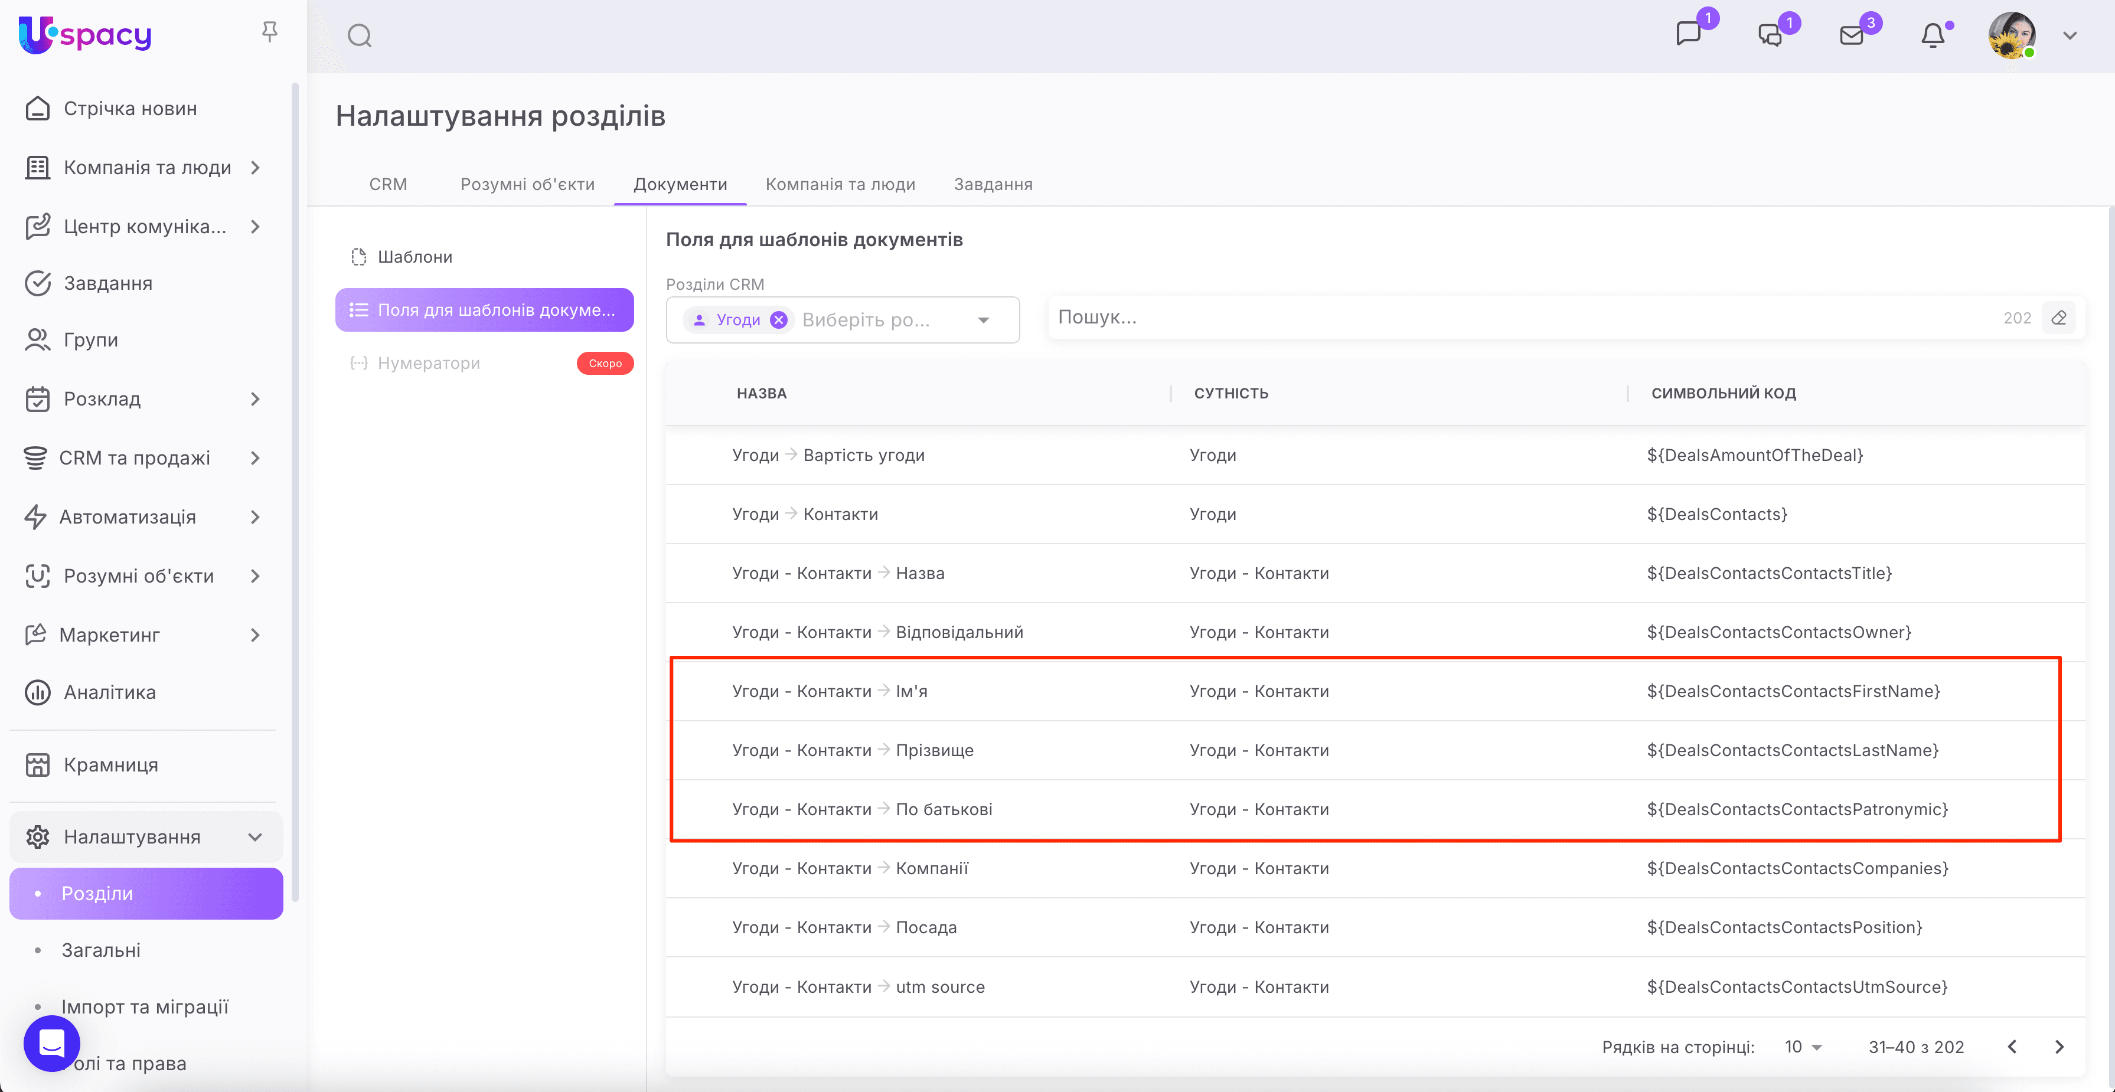Open Загальні settings in sidebar
2115x1092 pixels.
coord(101,950)
